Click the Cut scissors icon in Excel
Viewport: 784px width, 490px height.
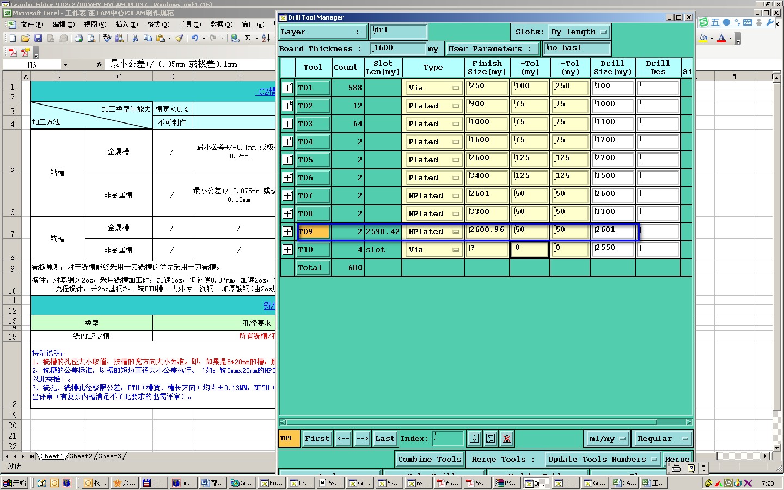[135, 38]
